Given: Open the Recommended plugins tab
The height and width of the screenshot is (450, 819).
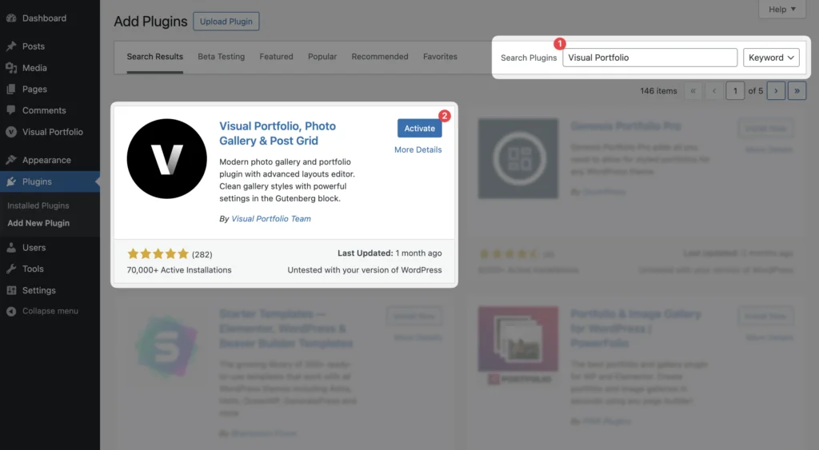Looking at the screenshot, I should pos(380,57).
